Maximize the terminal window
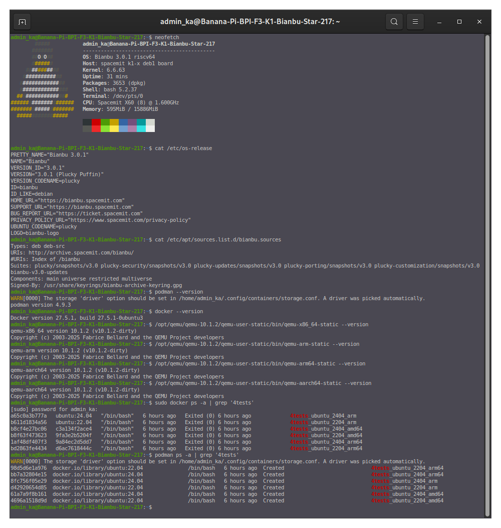Screen dimensions: 501x528 pos(459,22)
